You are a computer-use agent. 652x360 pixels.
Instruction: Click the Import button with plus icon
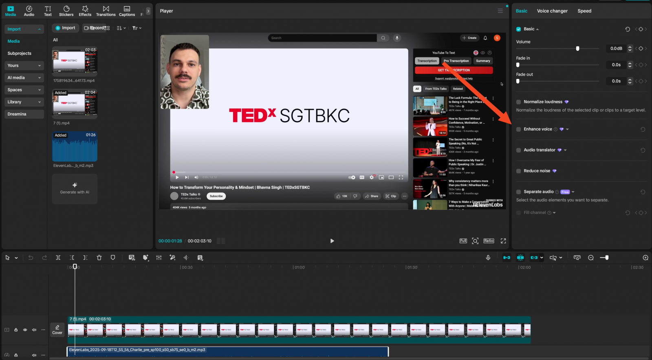(x=65, y=28)
